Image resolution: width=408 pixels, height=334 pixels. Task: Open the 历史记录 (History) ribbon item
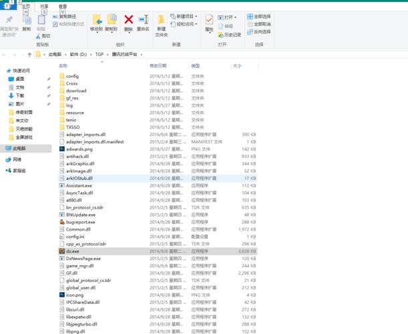tap(229, 35)
